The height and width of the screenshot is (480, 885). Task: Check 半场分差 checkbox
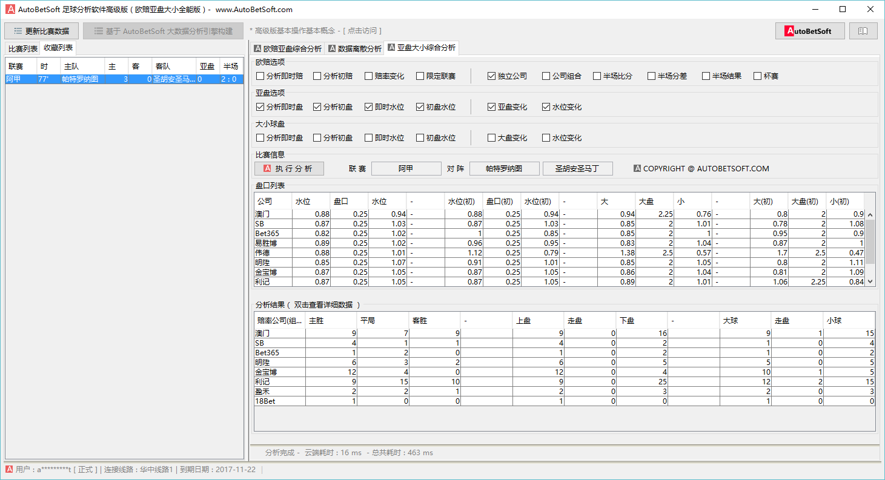pyautogui.click(x=668, y=76)
